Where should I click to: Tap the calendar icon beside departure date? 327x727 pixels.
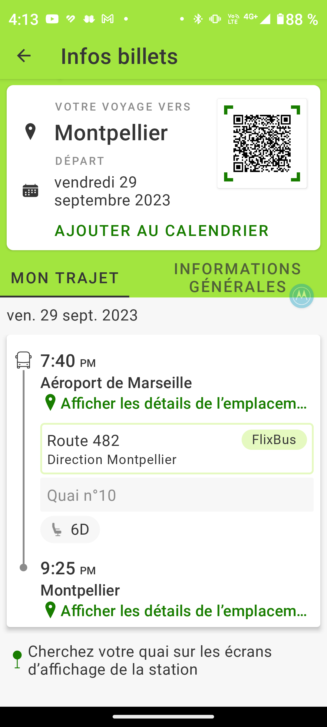pyautogui.click(x=31, y=191)
